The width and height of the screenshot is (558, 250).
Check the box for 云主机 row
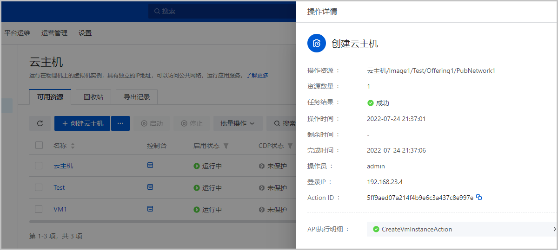click(x=39, y=166)
